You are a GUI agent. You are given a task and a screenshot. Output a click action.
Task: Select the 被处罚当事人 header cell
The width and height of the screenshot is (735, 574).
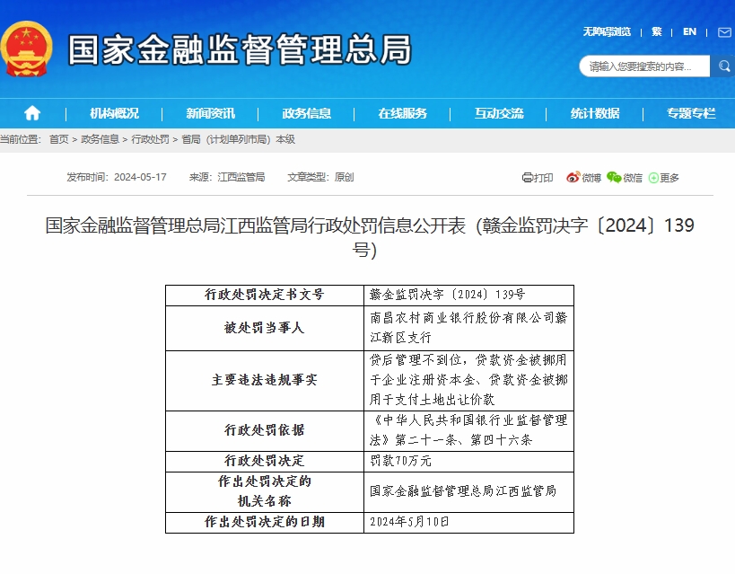pos(265,328)
